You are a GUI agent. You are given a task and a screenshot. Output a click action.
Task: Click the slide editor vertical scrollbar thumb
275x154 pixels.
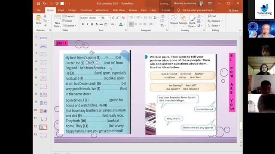[x=241, y=125]
